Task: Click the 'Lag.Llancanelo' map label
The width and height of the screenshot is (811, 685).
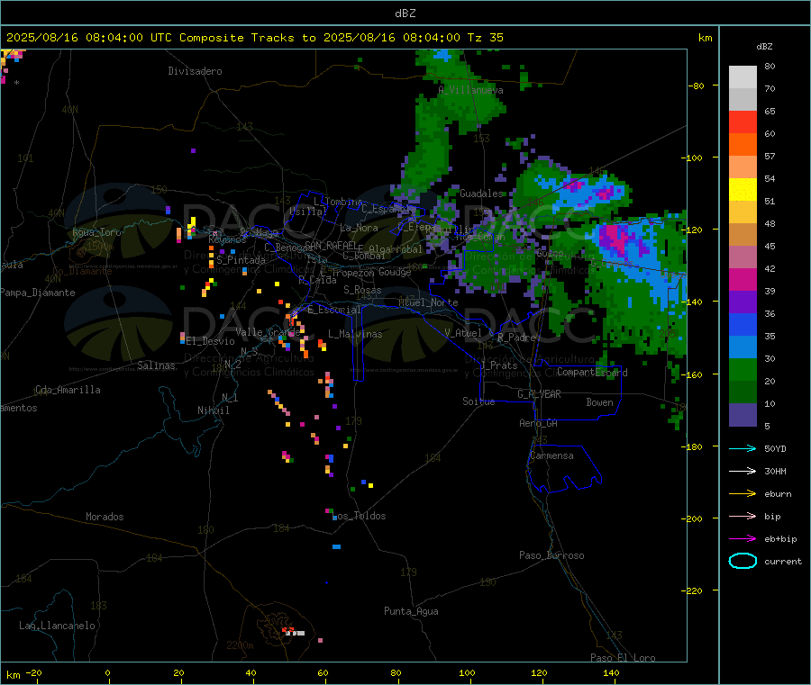Action: coord(57,626)
